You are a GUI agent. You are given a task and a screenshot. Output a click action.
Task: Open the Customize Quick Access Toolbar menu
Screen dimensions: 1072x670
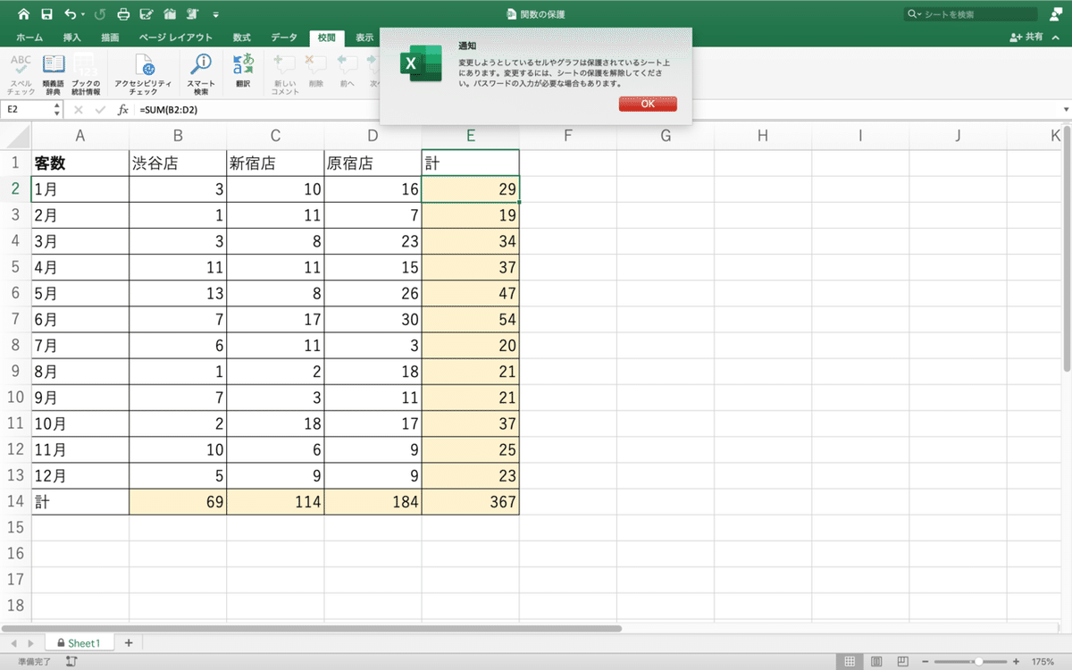(216, 13)
